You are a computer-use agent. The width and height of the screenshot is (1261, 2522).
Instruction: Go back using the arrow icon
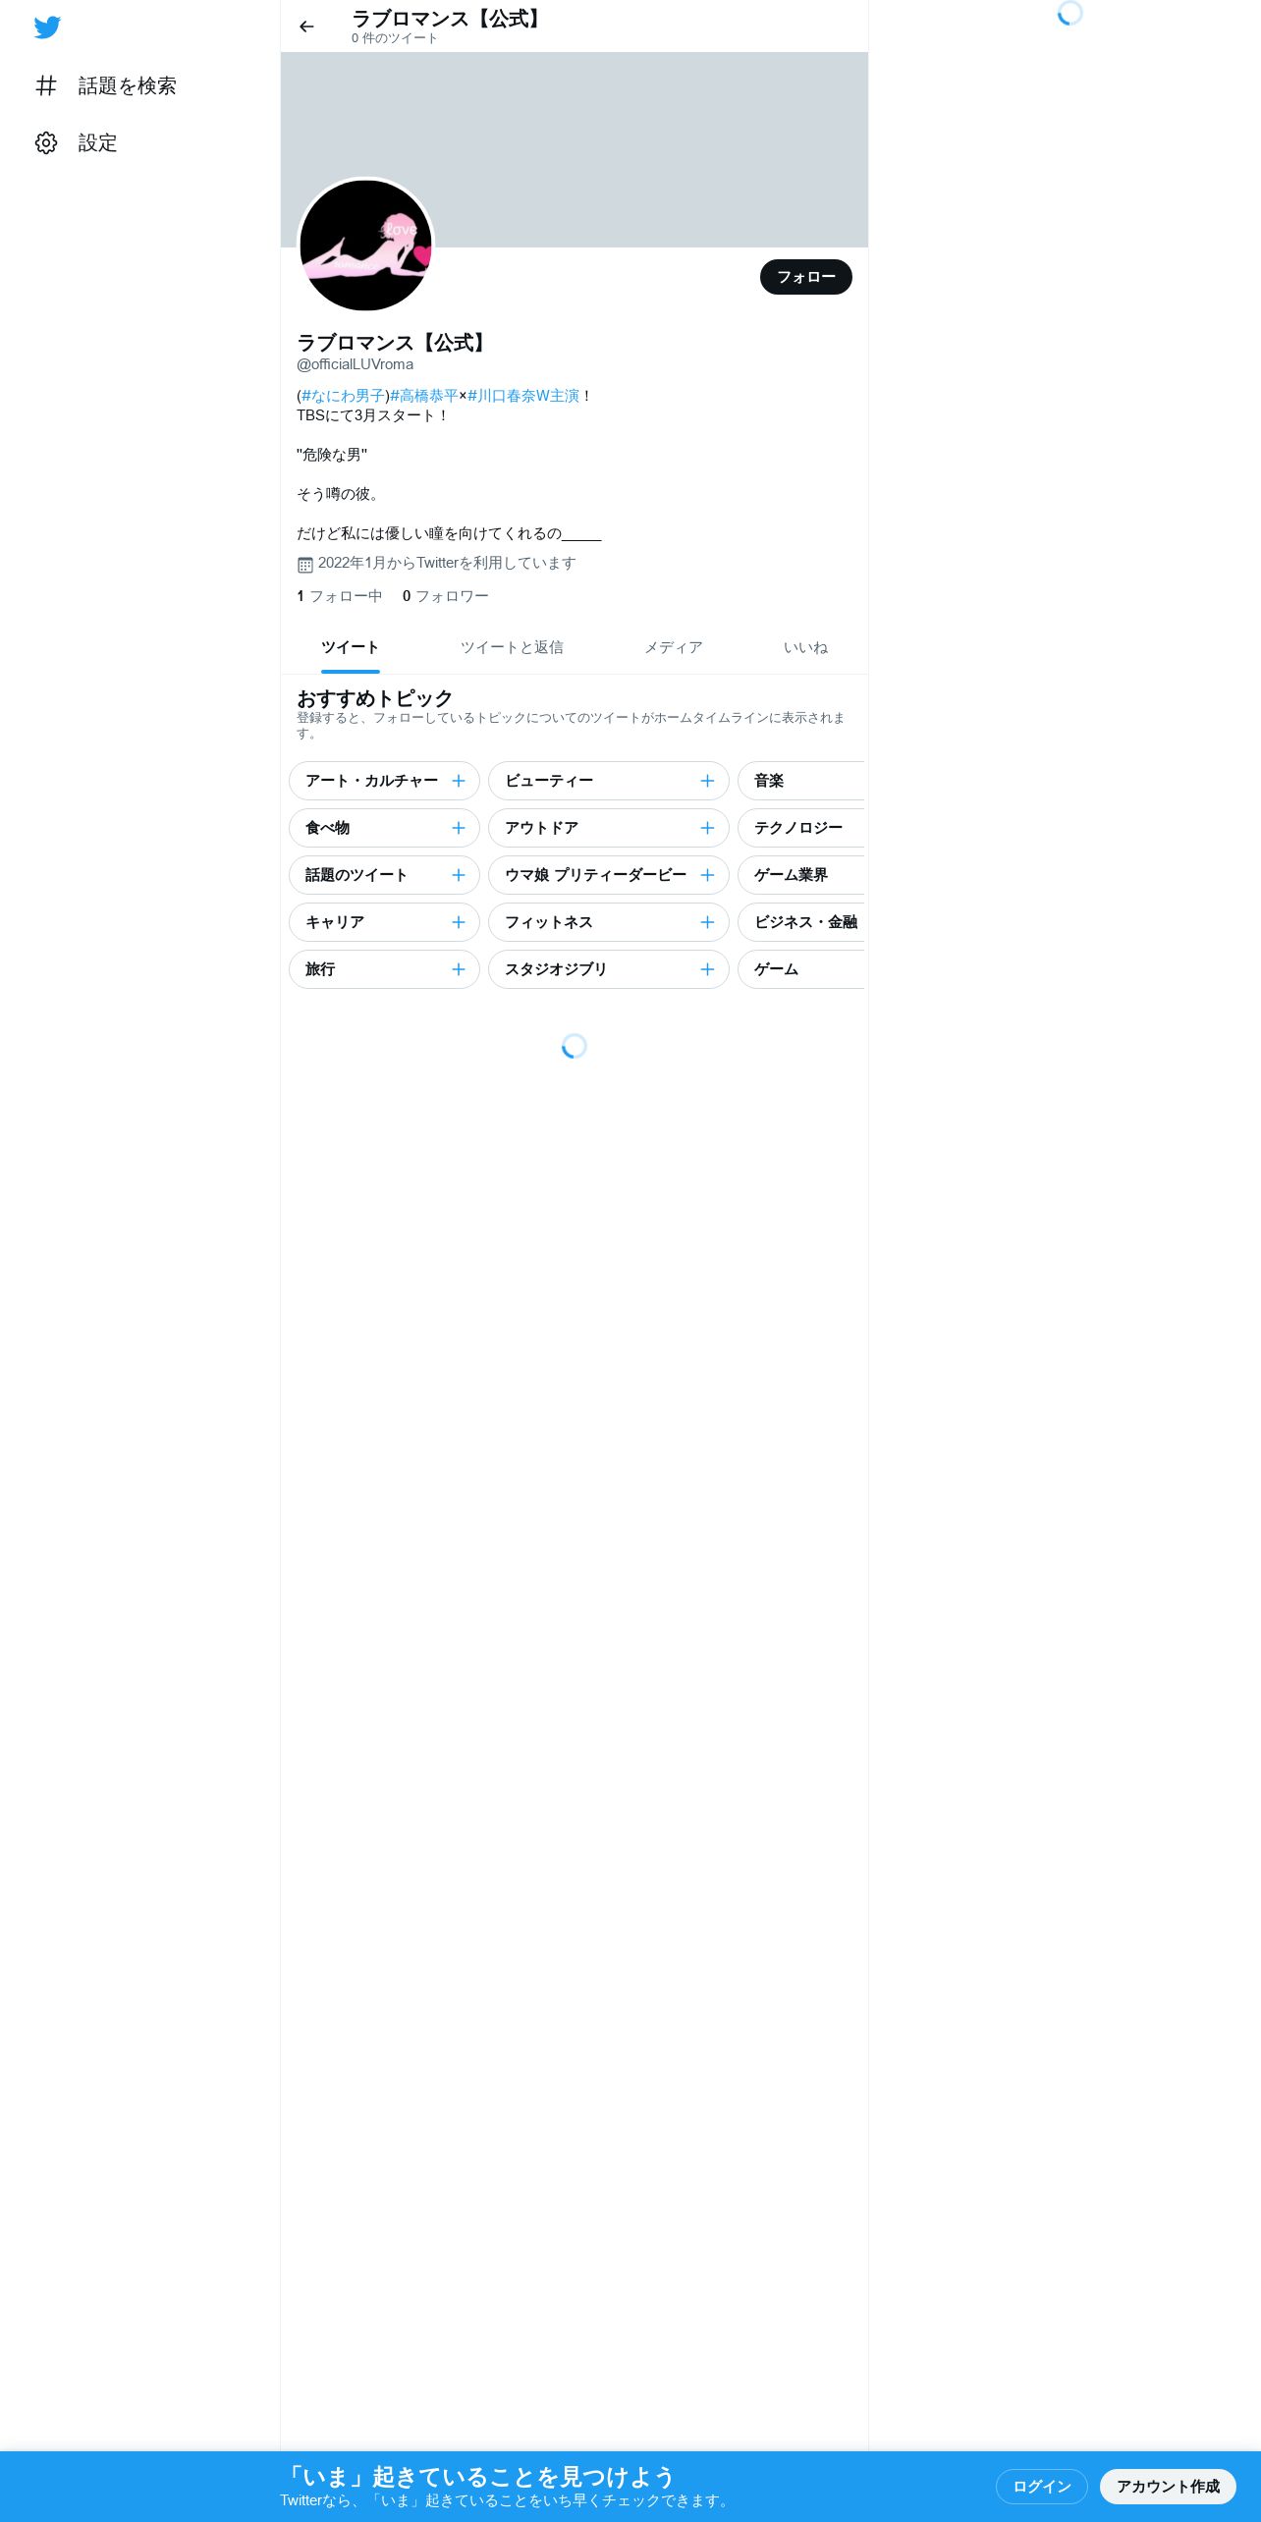pos(306,27)
